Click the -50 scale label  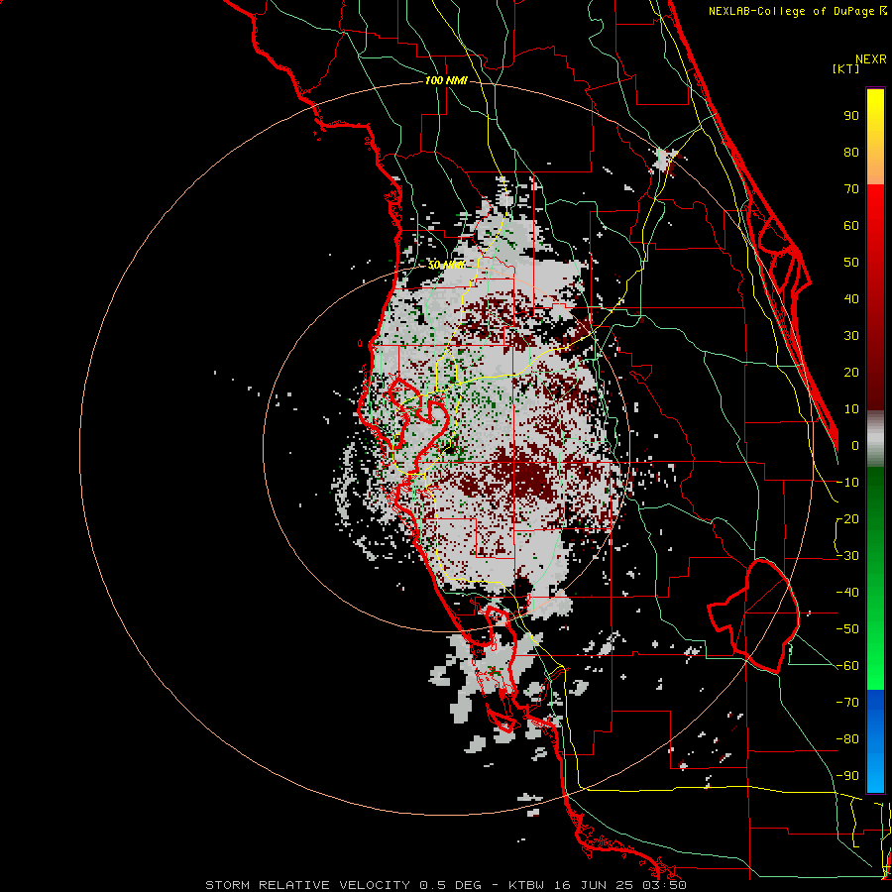(847, 629)
